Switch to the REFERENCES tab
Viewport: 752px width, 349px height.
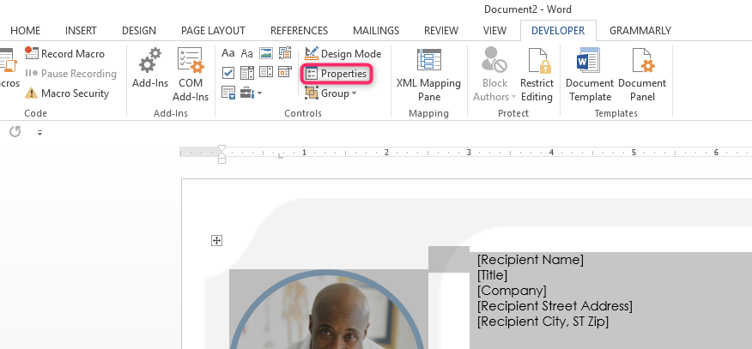[300, 31]
